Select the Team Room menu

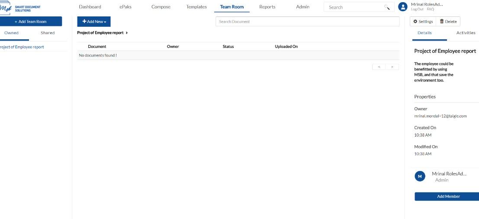(232, 7)
